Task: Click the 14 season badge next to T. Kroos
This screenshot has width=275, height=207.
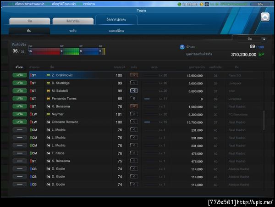Action: [x=49, y=153]
